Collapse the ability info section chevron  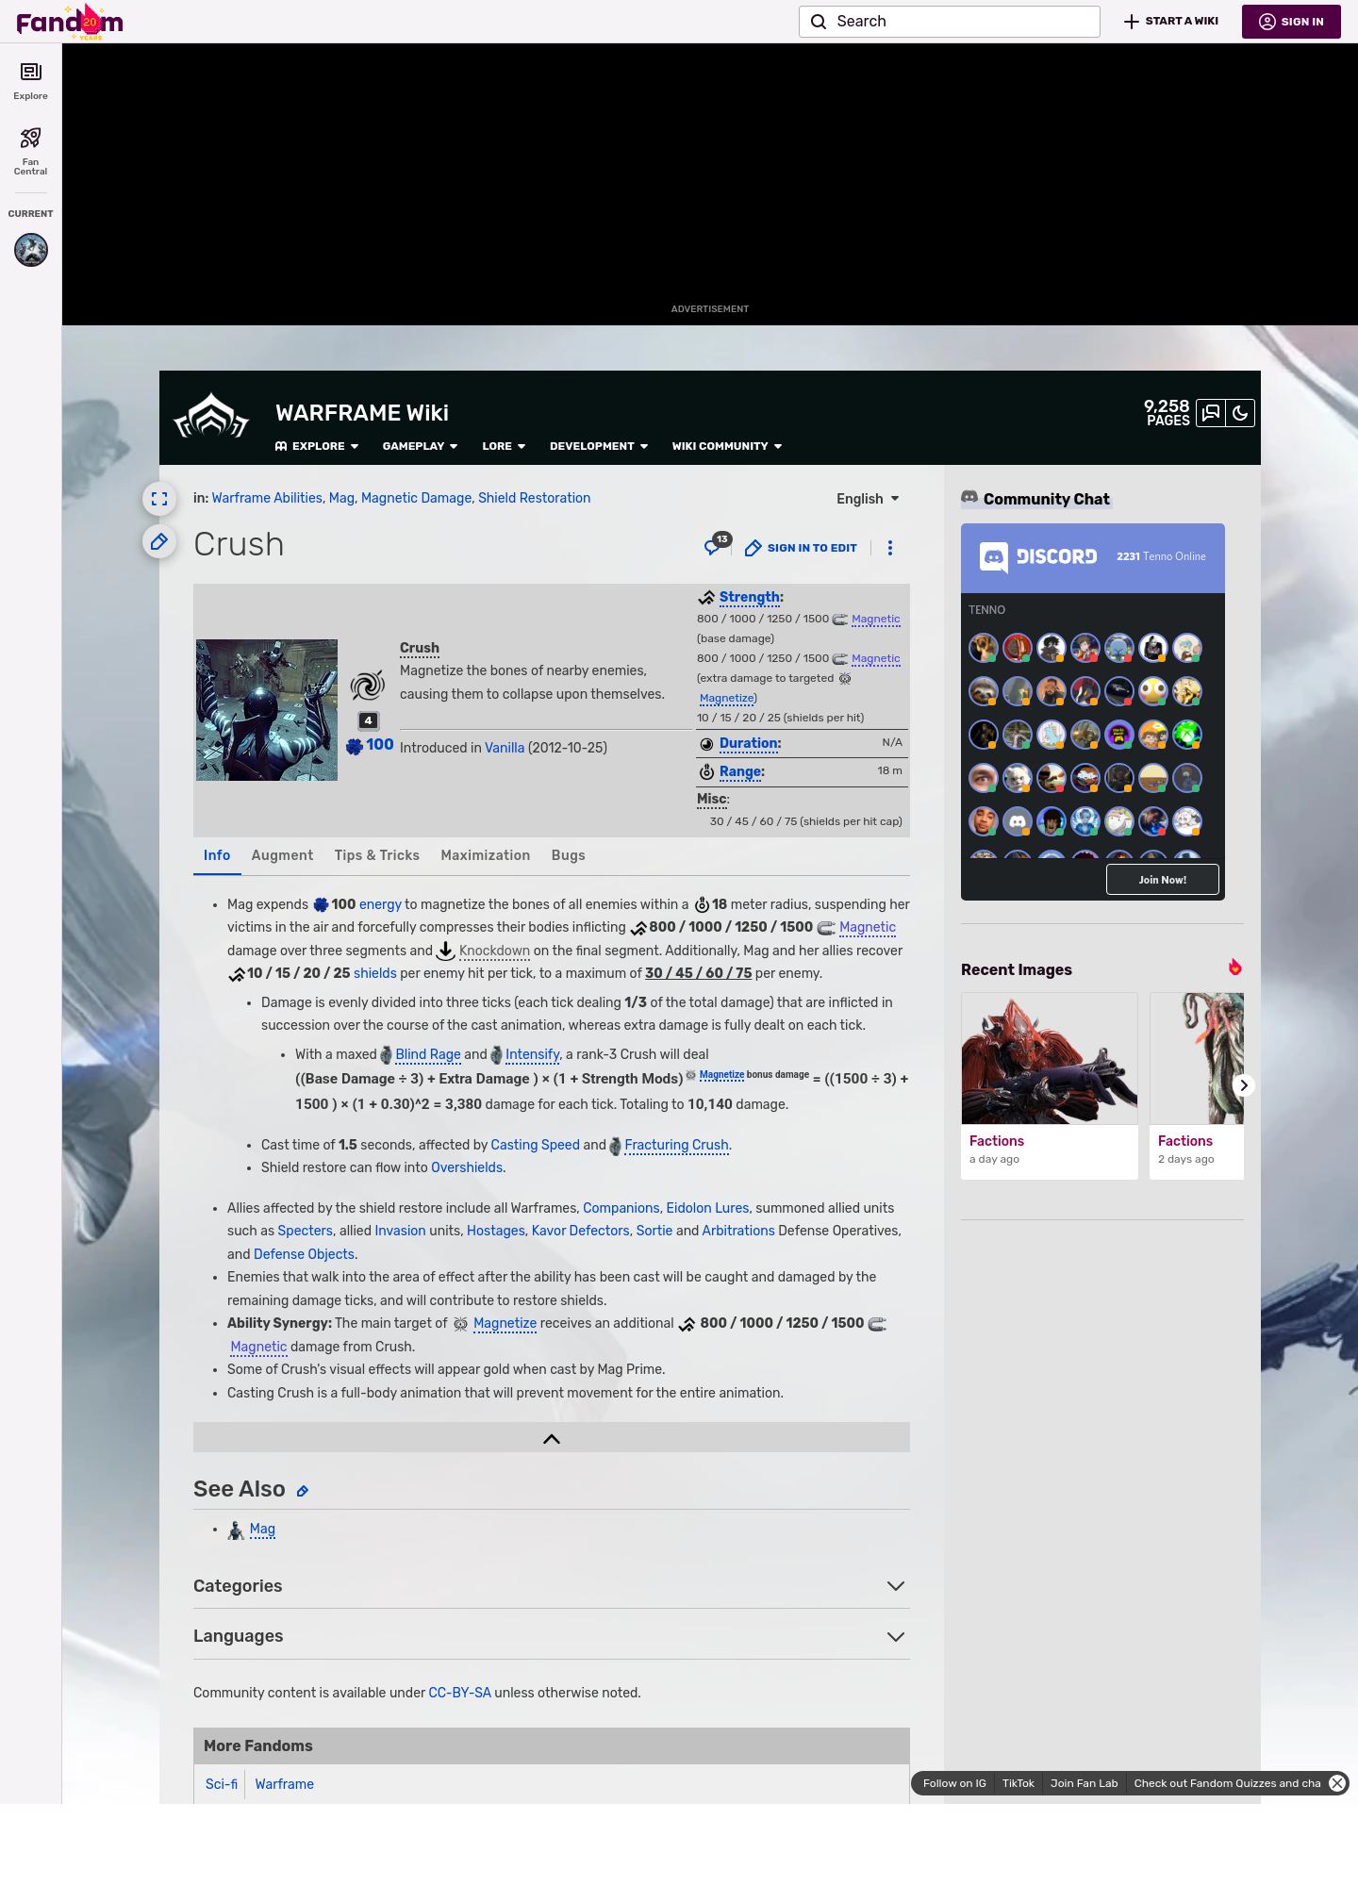click(552, 1438)
